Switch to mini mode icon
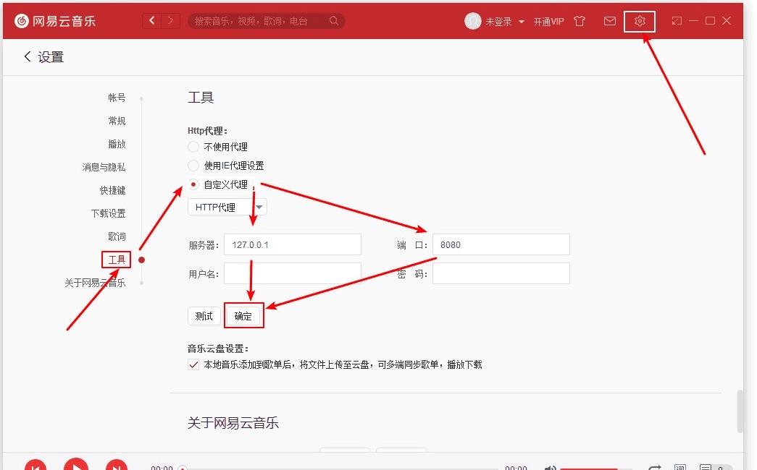 point(677,21)
